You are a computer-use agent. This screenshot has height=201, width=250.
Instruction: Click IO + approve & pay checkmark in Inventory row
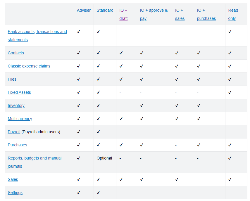point(142,105)
